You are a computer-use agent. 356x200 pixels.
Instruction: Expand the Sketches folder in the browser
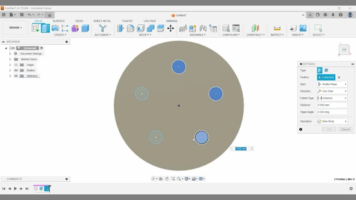10,76
